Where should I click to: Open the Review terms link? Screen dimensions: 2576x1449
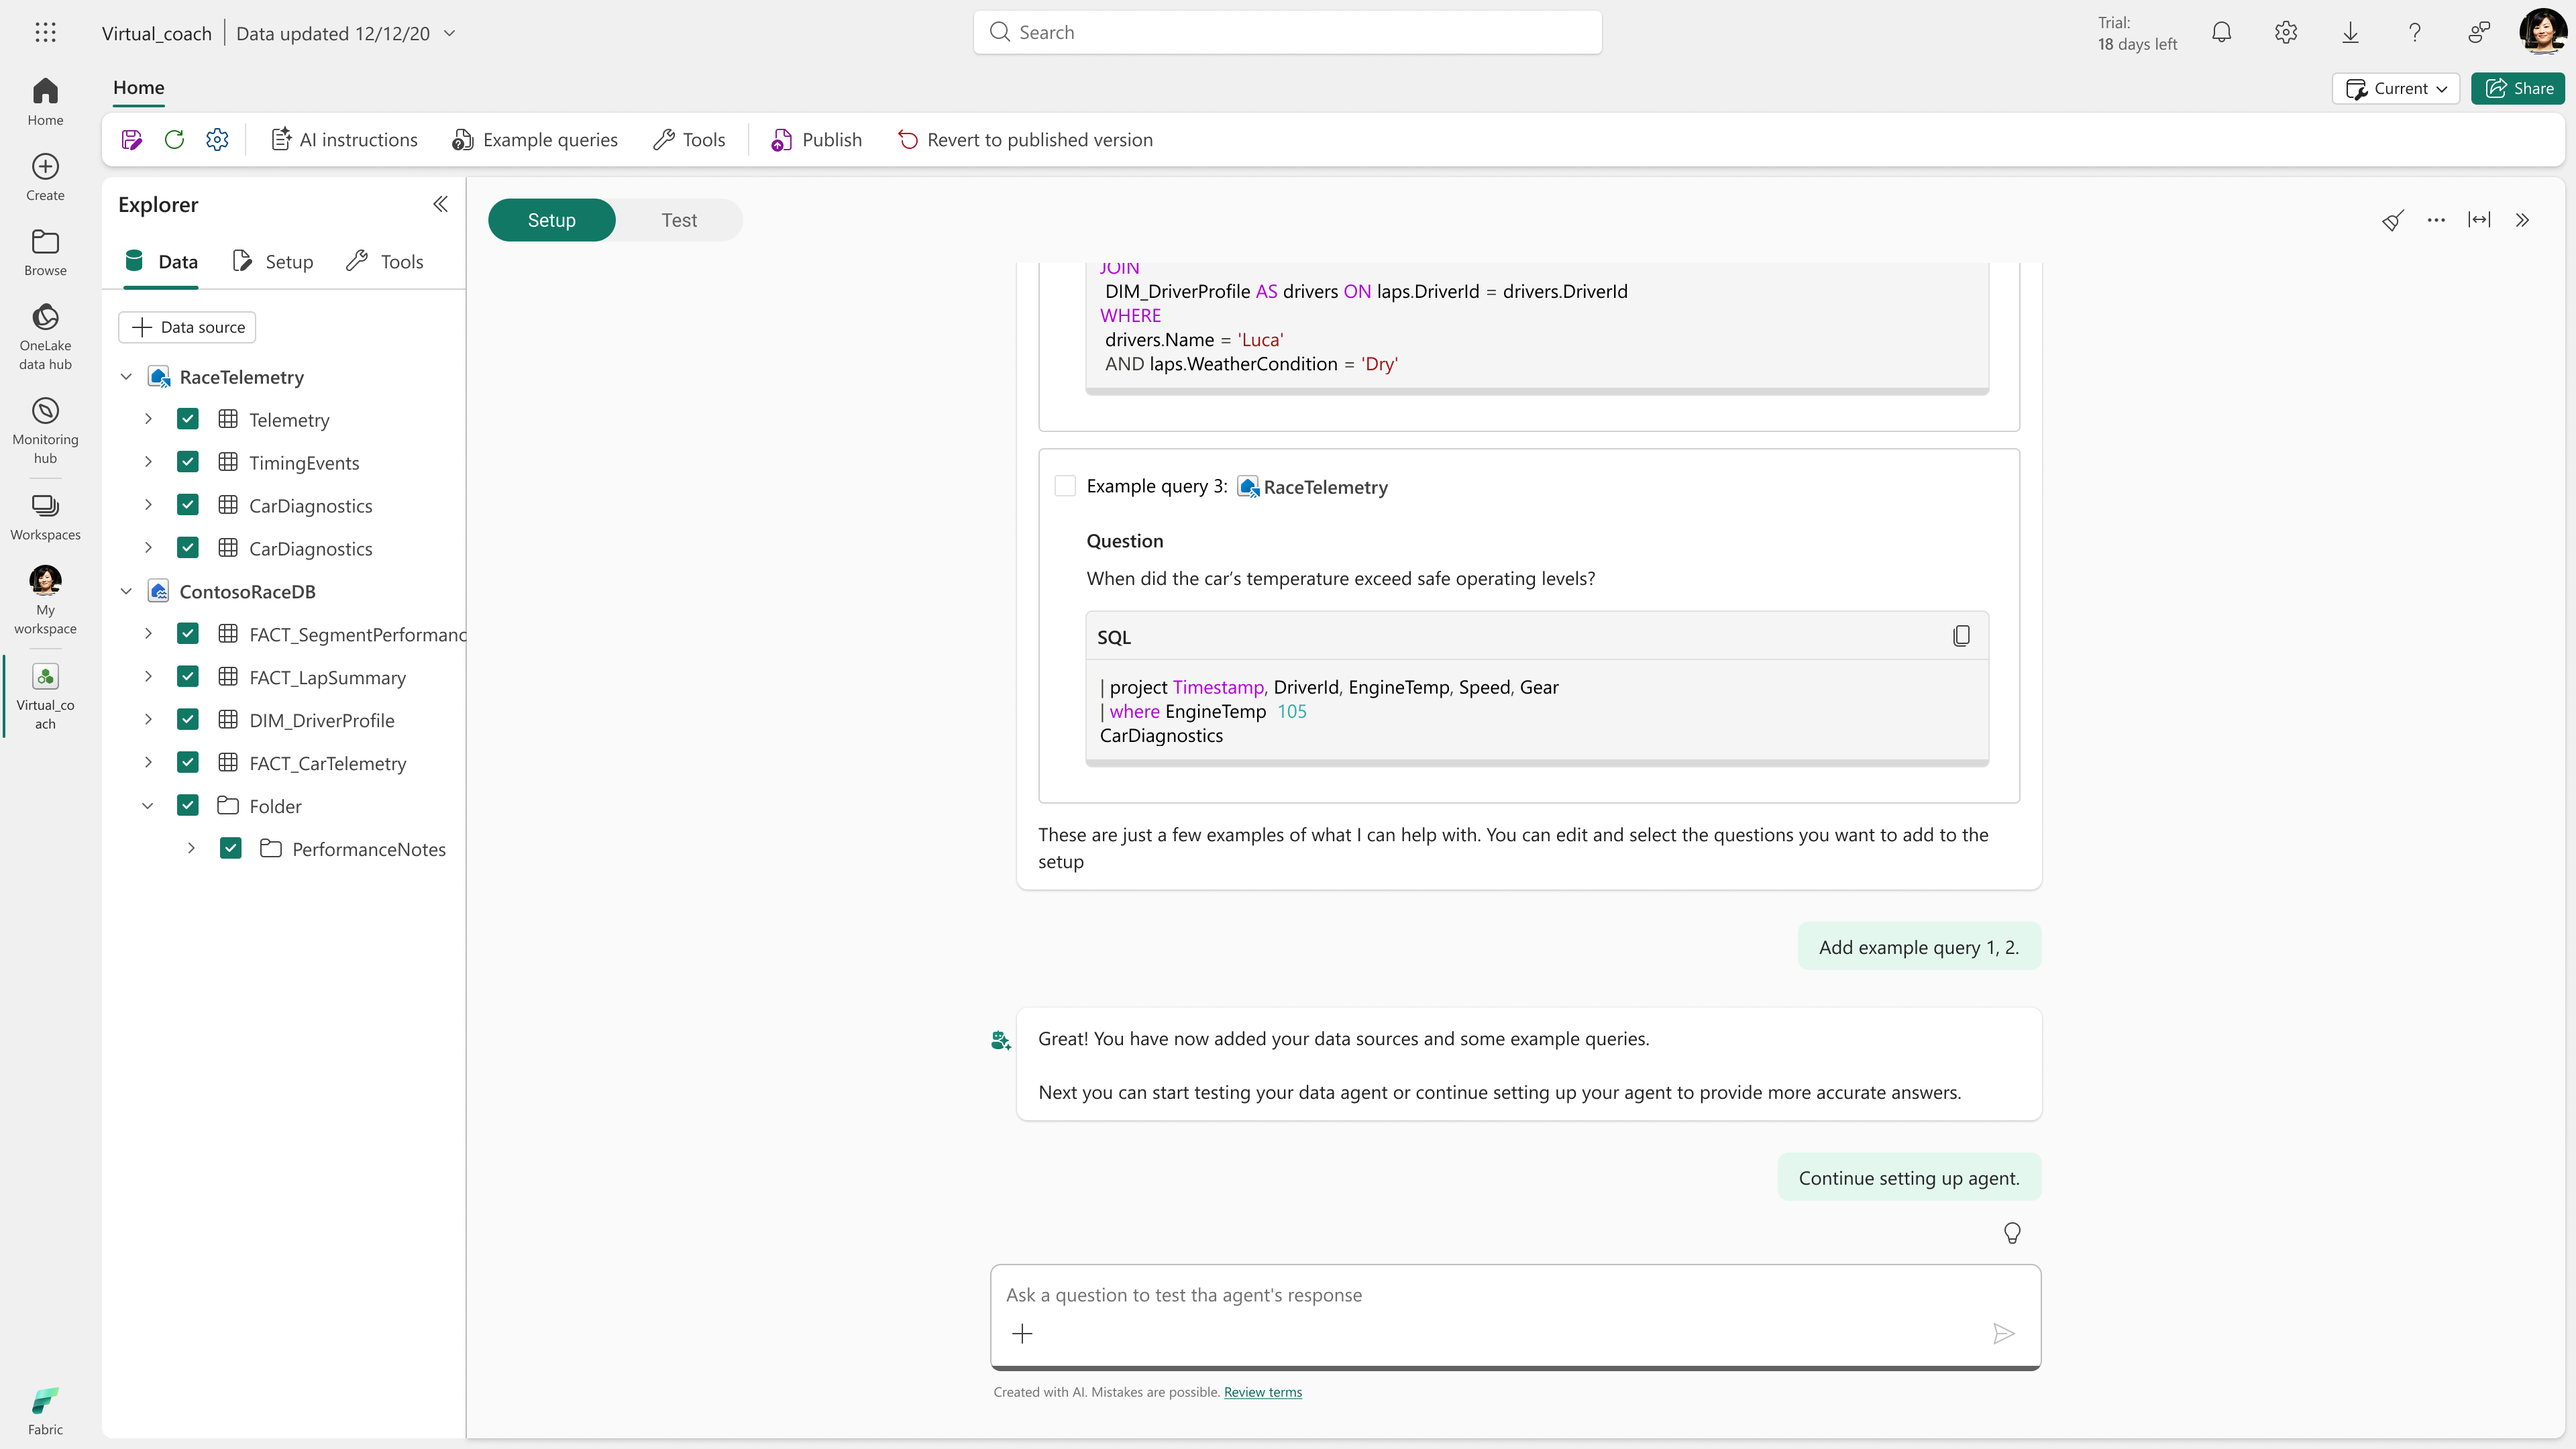tap(1262, 1392)
